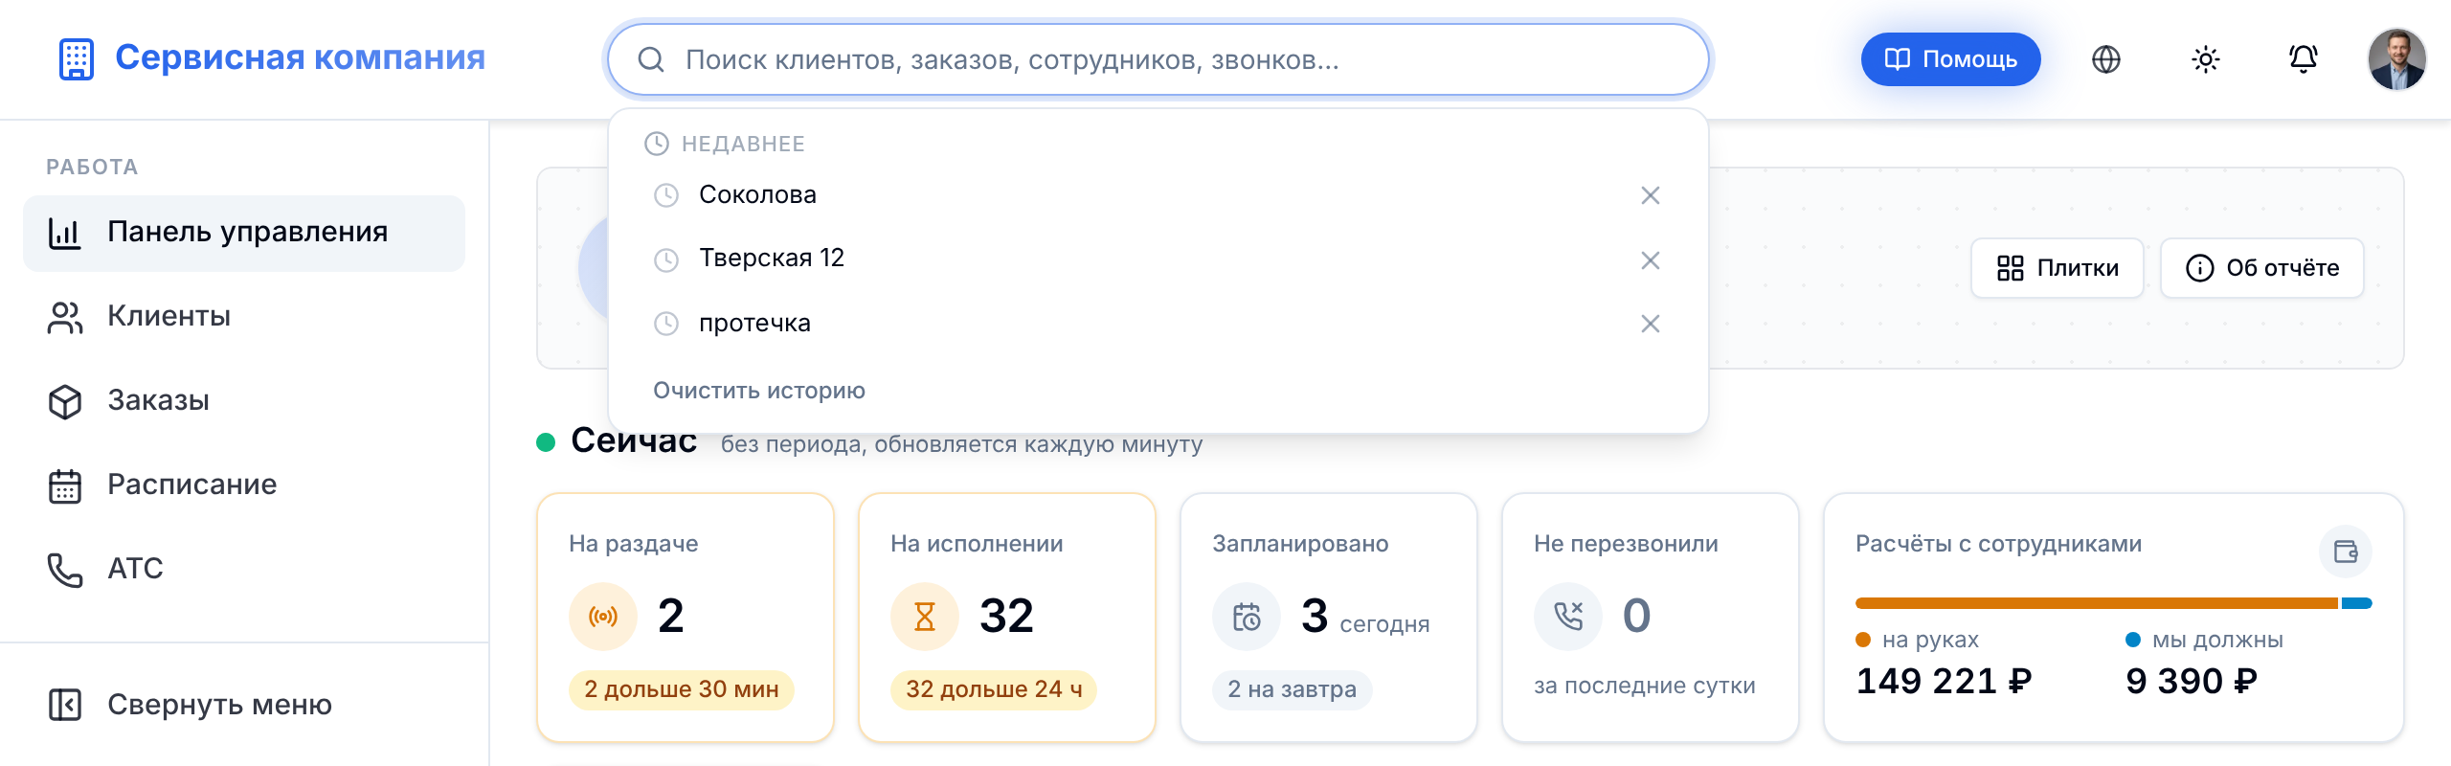Click the Сейчас section heading
The width and height of the screenshot is (2451, 766).
pyautogui.click(x=634, y=441)
